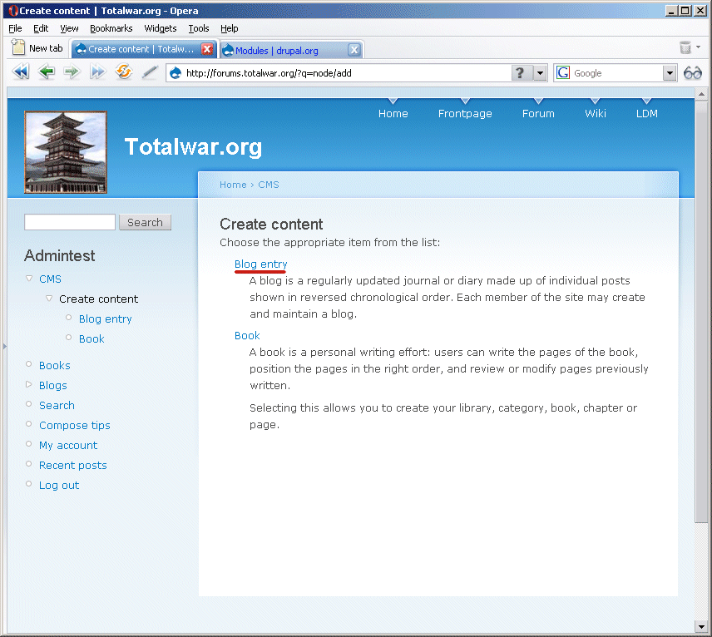Screen dimensions: 712x637
Task: Open the File menu
Action: point(15,28)
